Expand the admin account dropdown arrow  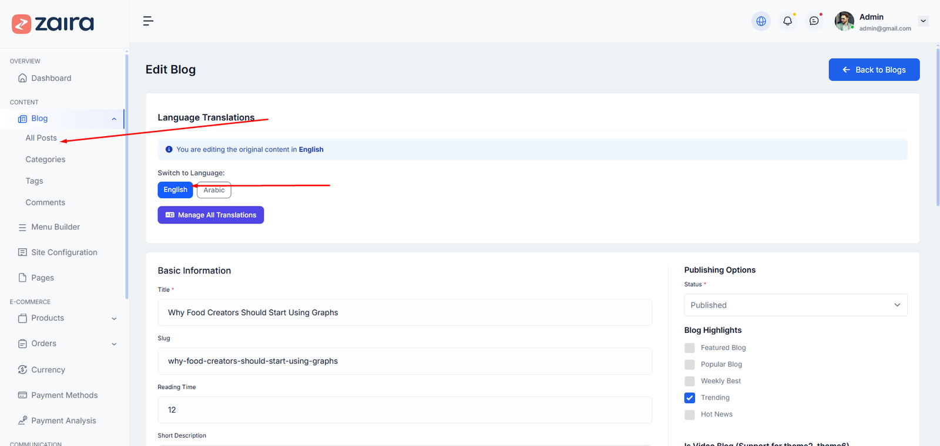point(923,21)
